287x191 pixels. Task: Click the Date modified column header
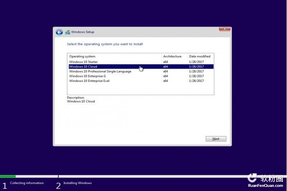(200, 56)
